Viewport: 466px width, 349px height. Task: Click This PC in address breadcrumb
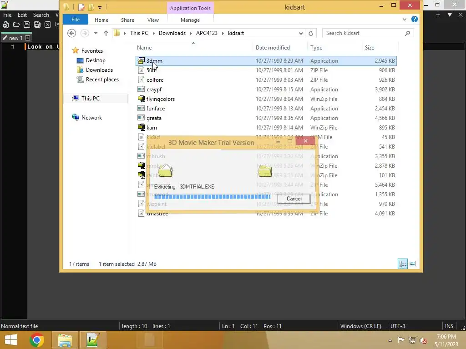139,33
